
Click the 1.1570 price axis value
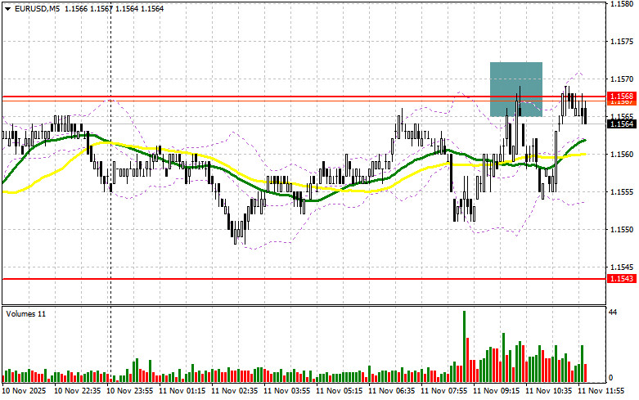(x=622, y=79)
